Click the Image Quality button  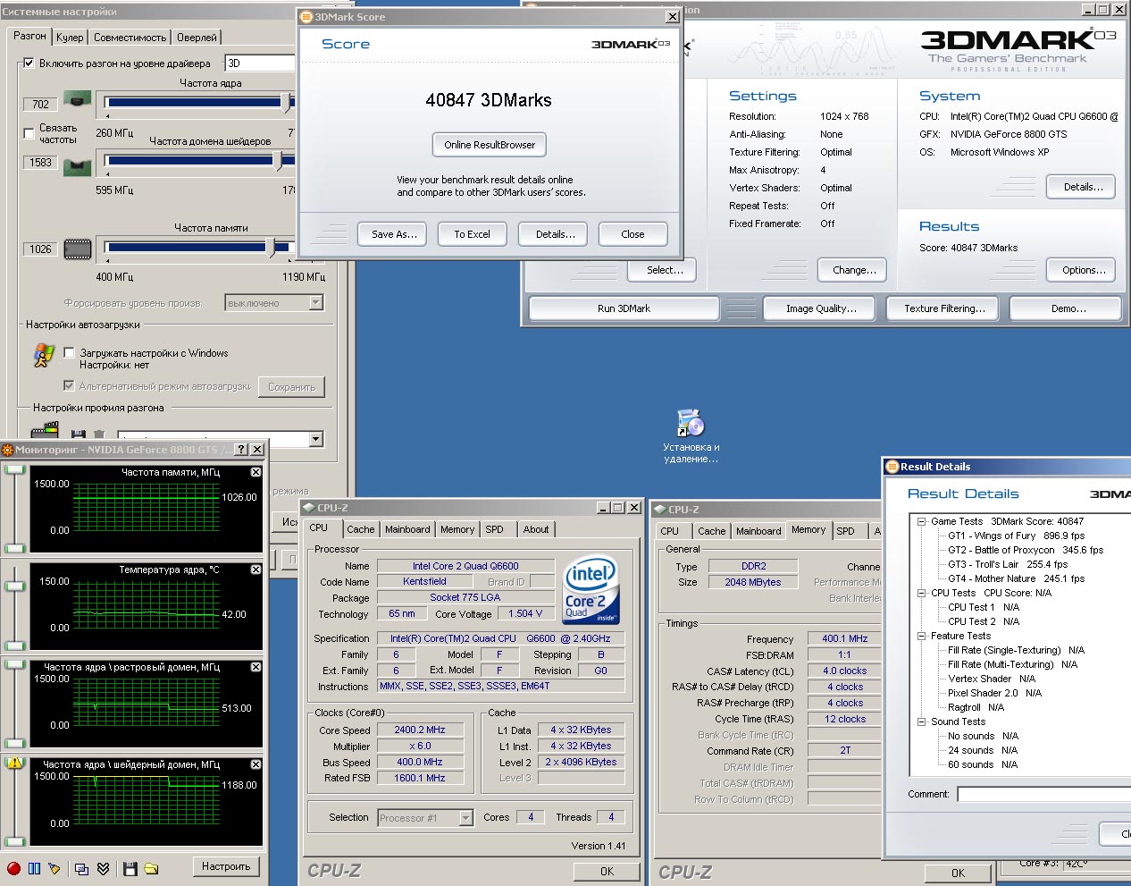[x=821, y=308]
